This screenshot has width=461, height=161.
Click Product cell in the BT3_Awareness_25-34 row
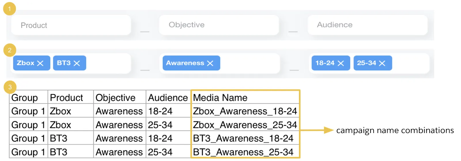pyautogui.click(x=71, y=152)
